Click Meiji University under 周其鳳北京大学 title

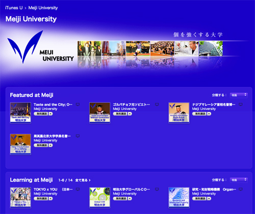coord(45,141)
